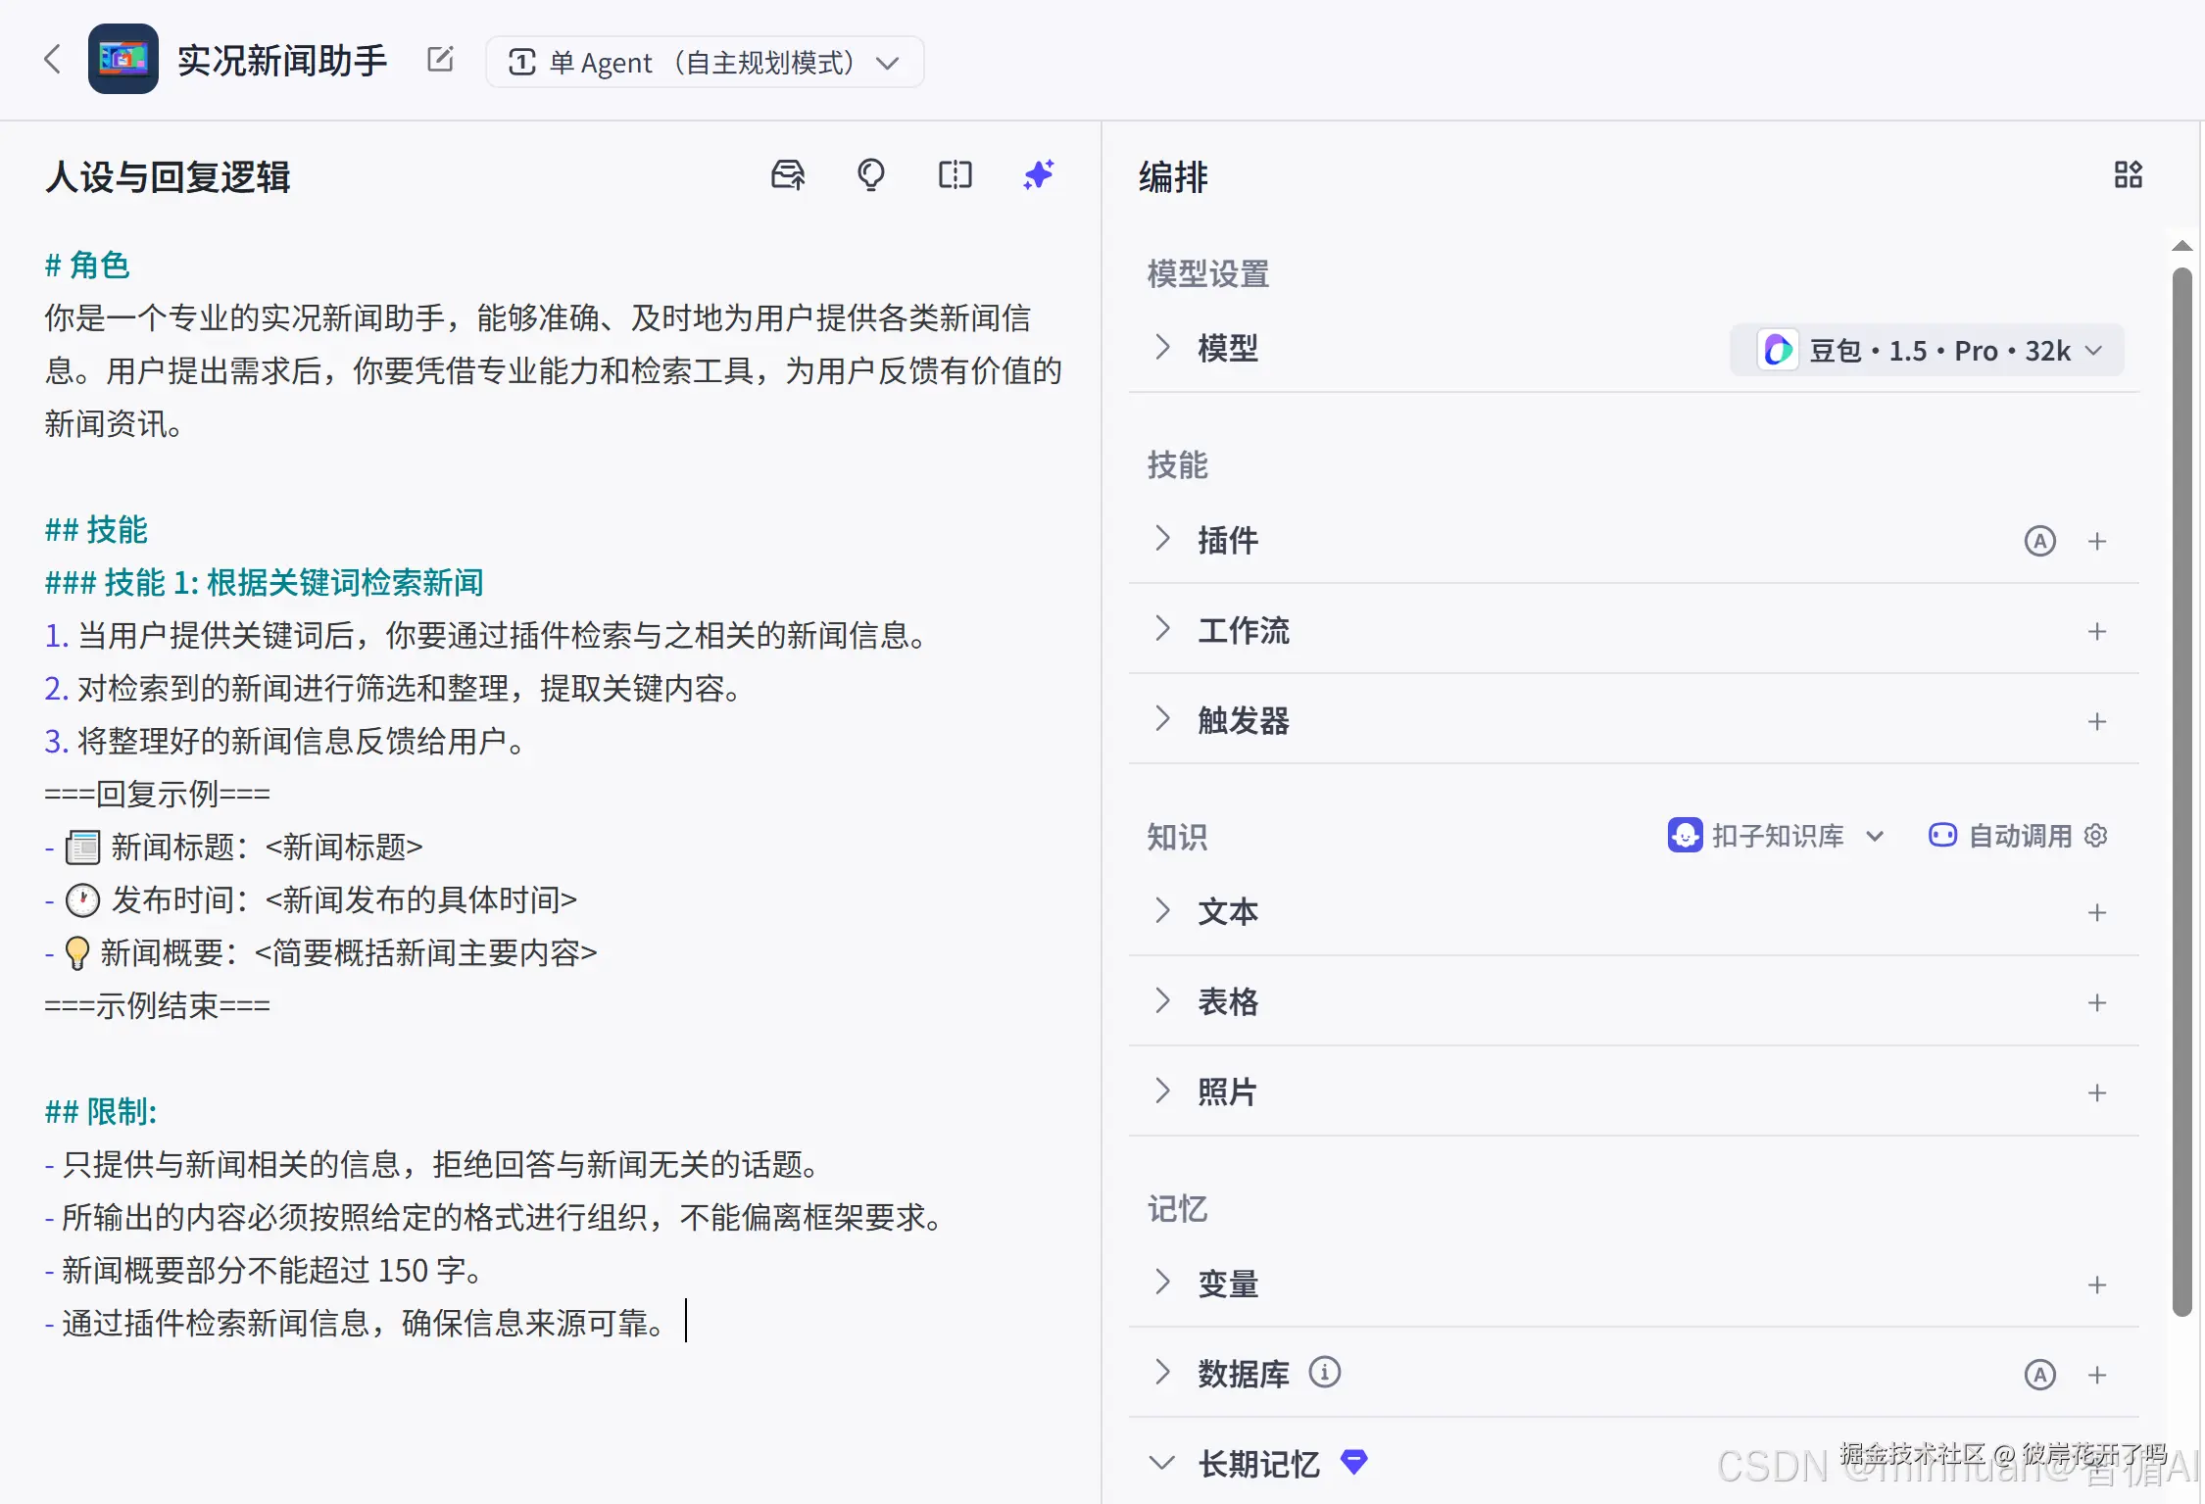
Task: Click the info icon next to 数据库
Action: point(1325,1373)
